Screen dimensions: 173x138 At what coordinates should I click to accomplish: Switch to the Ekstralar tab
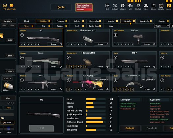tap(60, 21)
